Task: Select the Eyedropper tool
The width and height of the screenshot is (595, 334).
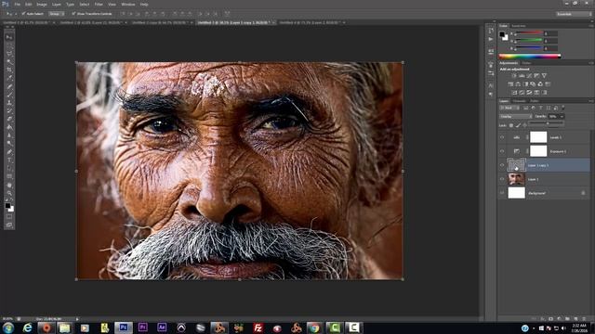Action: coord(9,78)
